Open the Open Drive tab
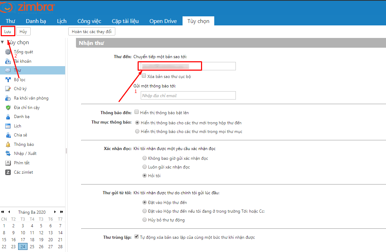Viewport: 386px width, 252px height. tap(163, 21)
